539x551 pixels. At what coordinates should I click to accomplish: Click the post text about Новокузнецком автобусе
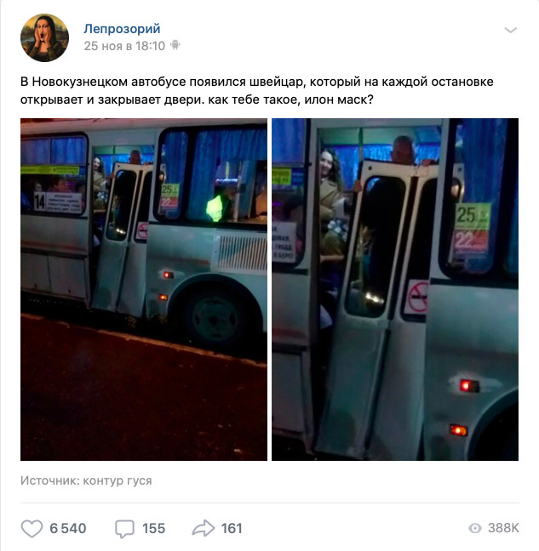257,91
